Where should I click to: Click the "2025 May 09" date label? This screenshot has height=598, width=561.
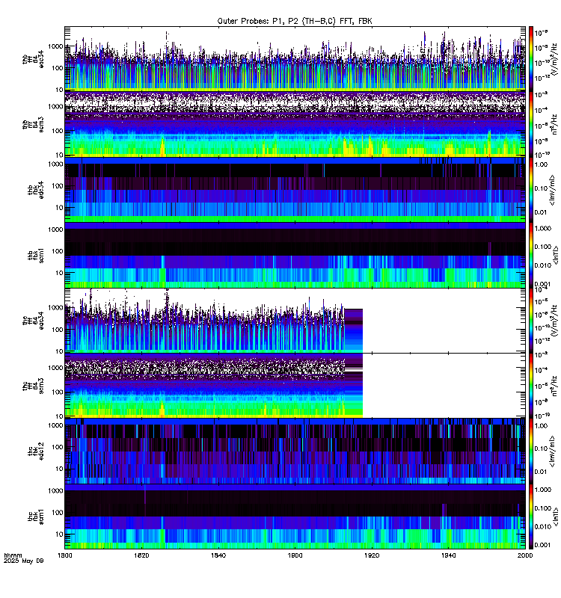(24, 561)
